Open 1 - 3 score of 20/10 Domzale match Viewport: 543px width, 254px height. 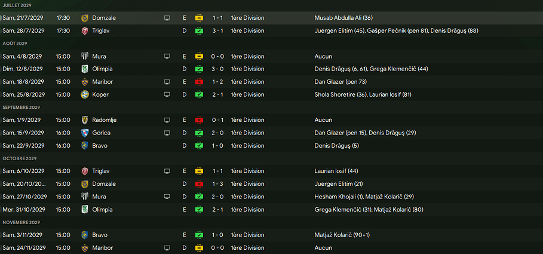pyautogui.click(x=218, y=184)
